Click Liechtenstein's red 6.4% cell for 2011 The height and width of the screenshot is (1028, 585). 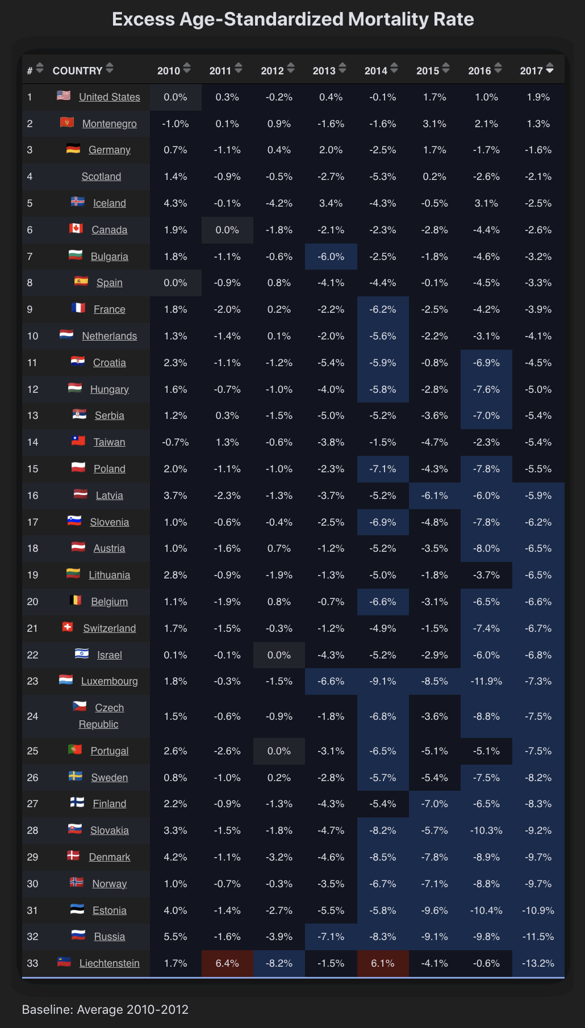pyautogui.click(x=227, y=963)
